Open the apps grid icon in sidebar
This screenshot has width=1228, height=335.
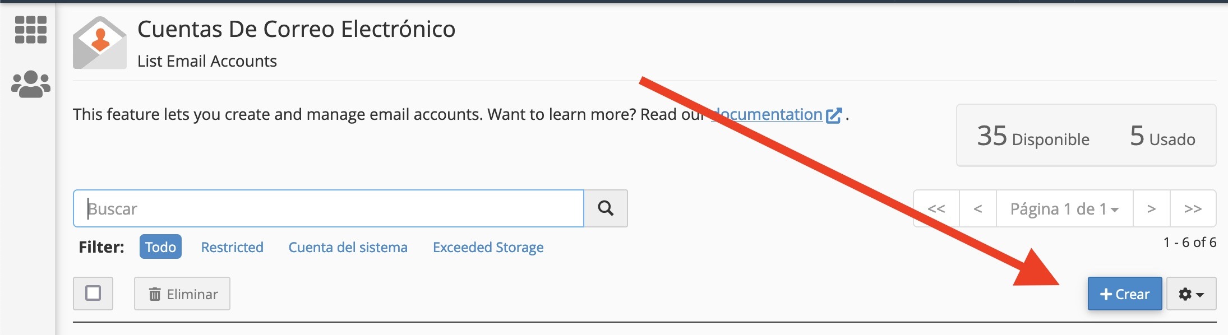tap(31, 30)
